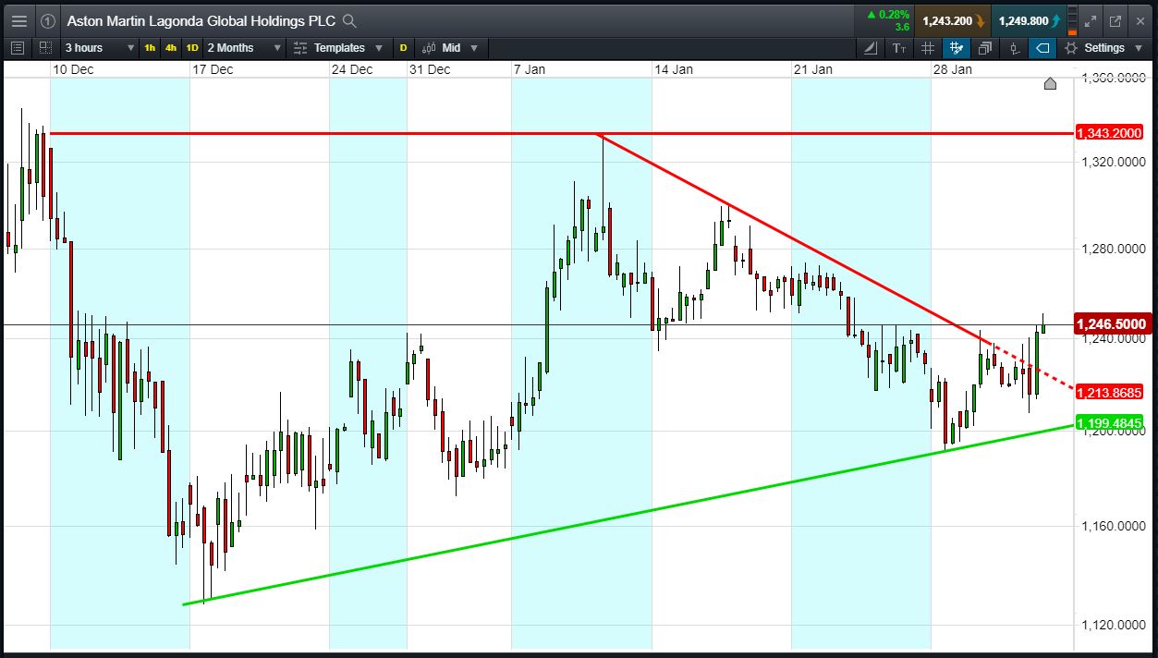This screenshot has width=1158, height=658.
Task: Click the circled number 1 link icon
Action: pos(49,20)
